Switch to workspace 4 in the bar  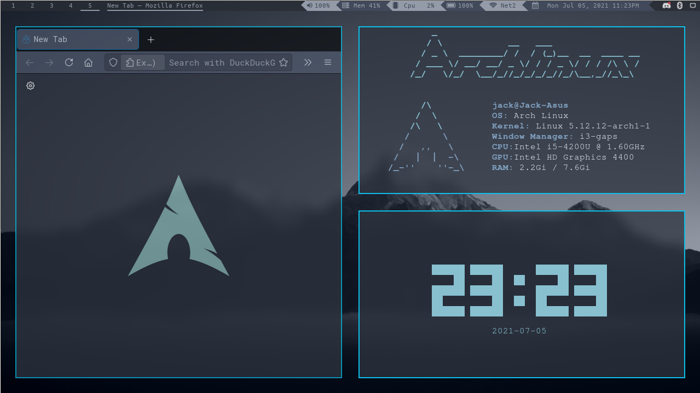[x=71, y=5]
